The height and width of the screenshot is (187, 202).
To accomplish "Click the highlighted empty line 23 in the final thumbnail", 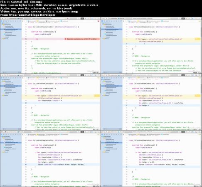I will 162,167.
